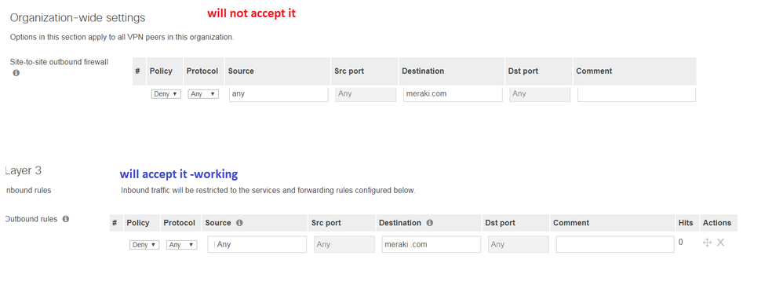Click info icon beside Layer 3 Source header
The height and width of the screenshot is (292, 783).
tap(239, 223)
